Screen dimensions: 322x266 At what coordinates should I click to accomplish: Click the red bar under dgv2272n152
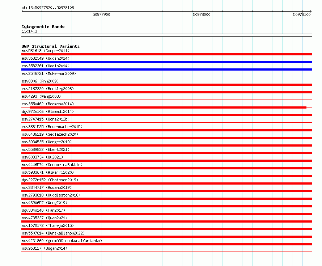(x=166, y=183)
